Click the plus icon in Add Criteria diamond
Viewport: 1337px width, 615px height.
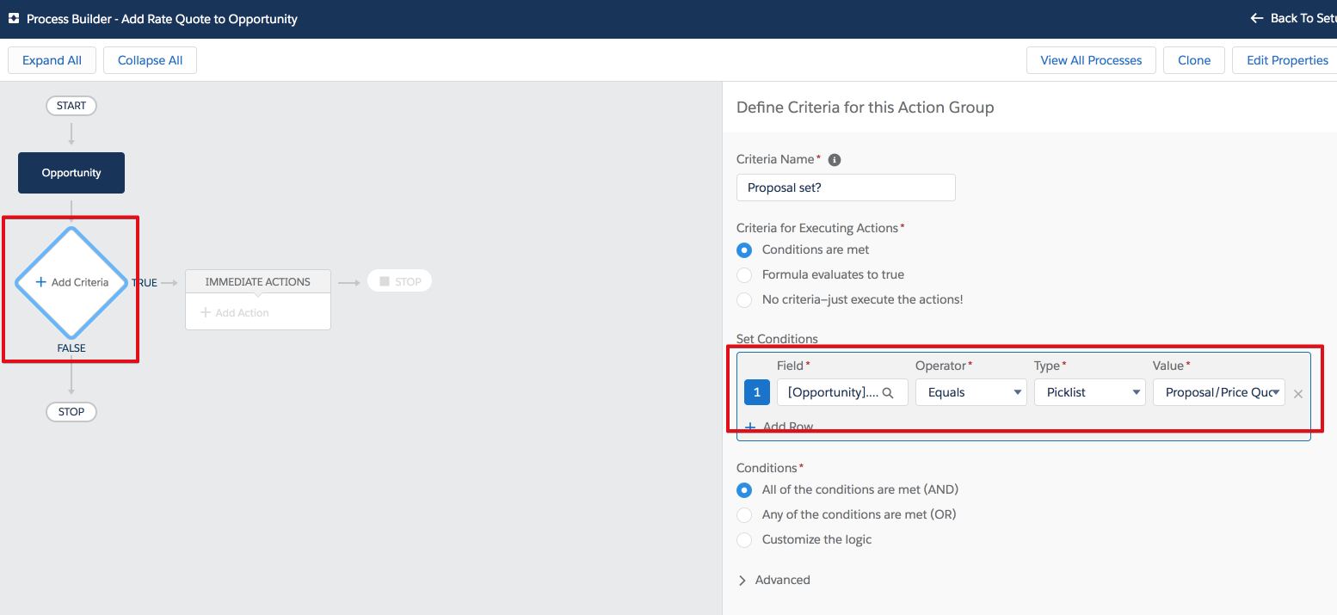point(40,282)
